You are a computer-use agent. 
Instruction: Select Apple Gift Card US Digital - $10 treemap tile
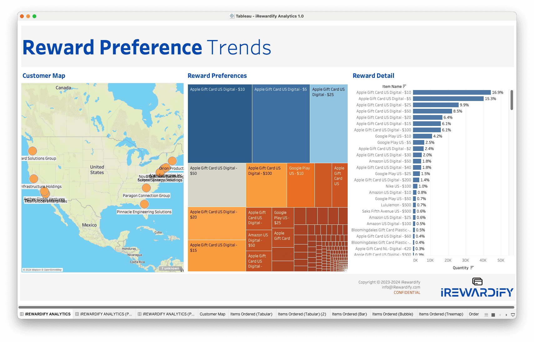[220, 123]
